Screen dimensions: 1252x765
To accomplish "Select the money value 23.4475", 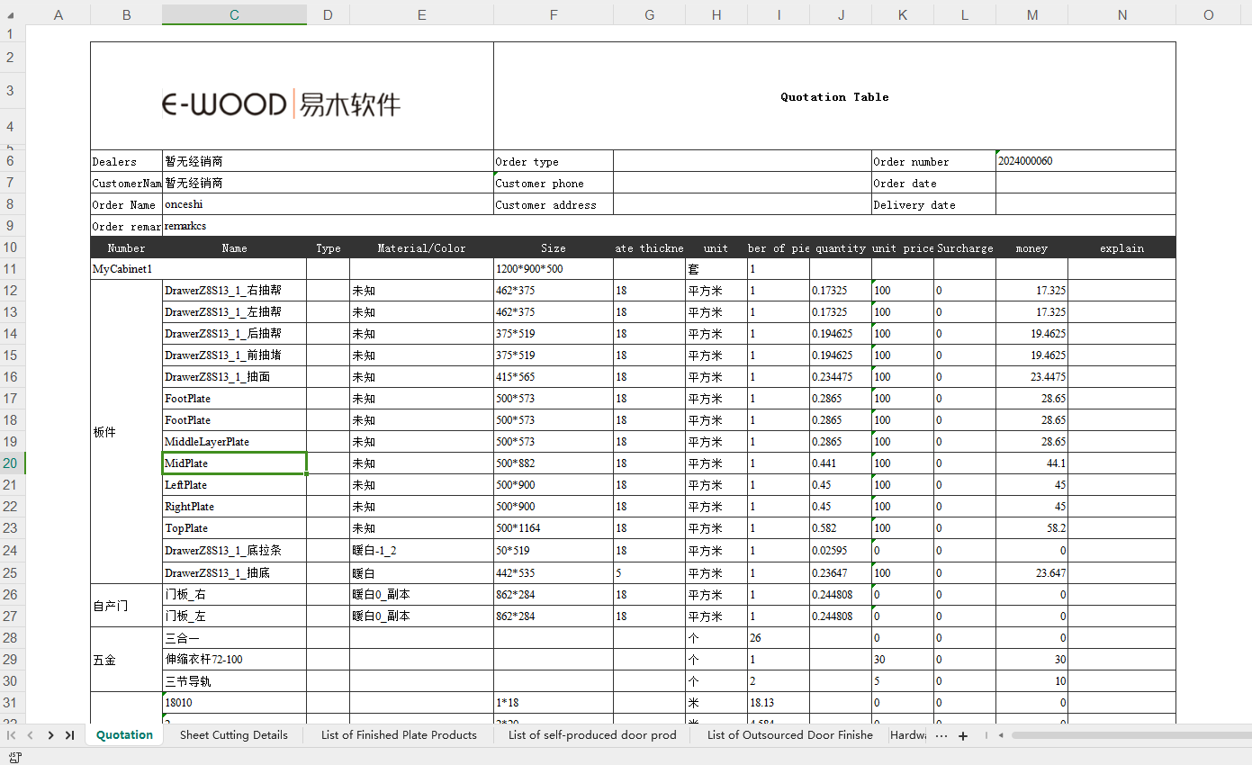I will click(1031, 377).
